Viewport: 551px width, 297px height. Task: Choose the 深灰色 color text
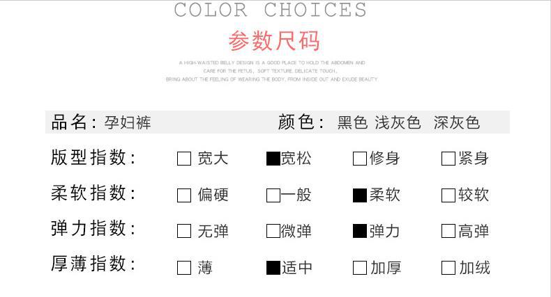tap(457, 123)
